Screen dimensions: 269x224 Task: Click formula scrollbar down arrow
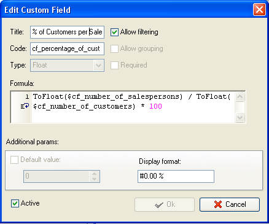click(240, 117)
